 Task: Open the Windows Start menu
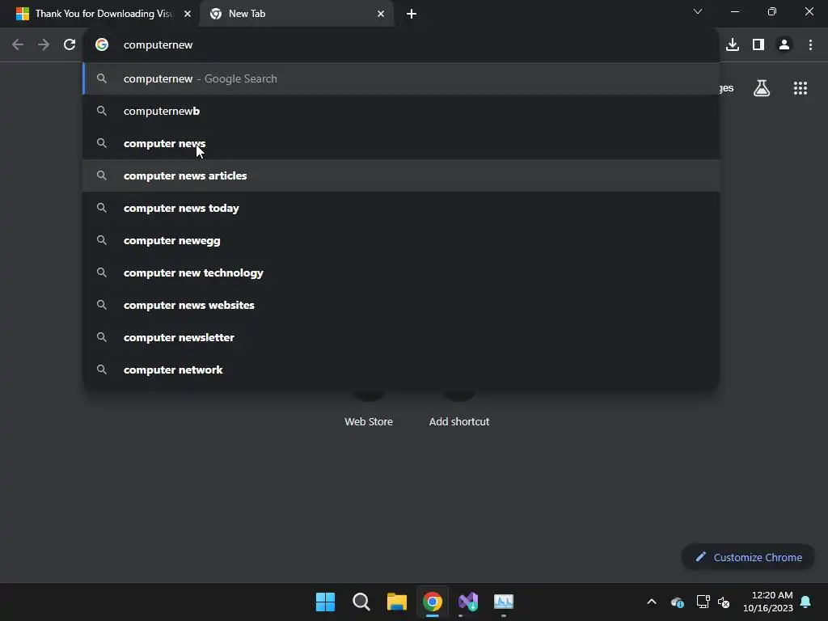click(x=325, y=602)
